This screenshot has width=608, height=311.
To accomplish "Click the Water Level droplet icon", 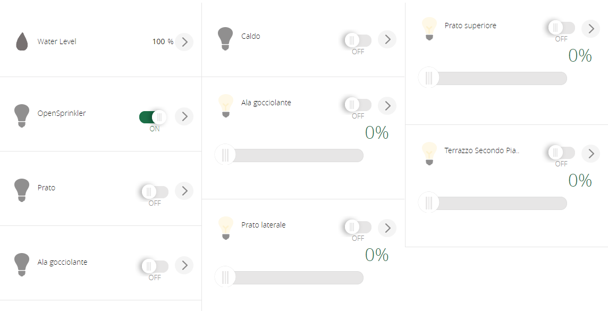I will click(22, 41).
